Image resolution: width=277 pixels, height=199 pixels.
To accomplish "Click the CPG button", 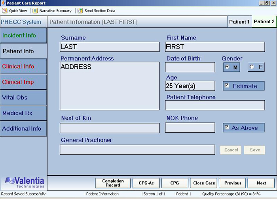I will coord(175,183).
